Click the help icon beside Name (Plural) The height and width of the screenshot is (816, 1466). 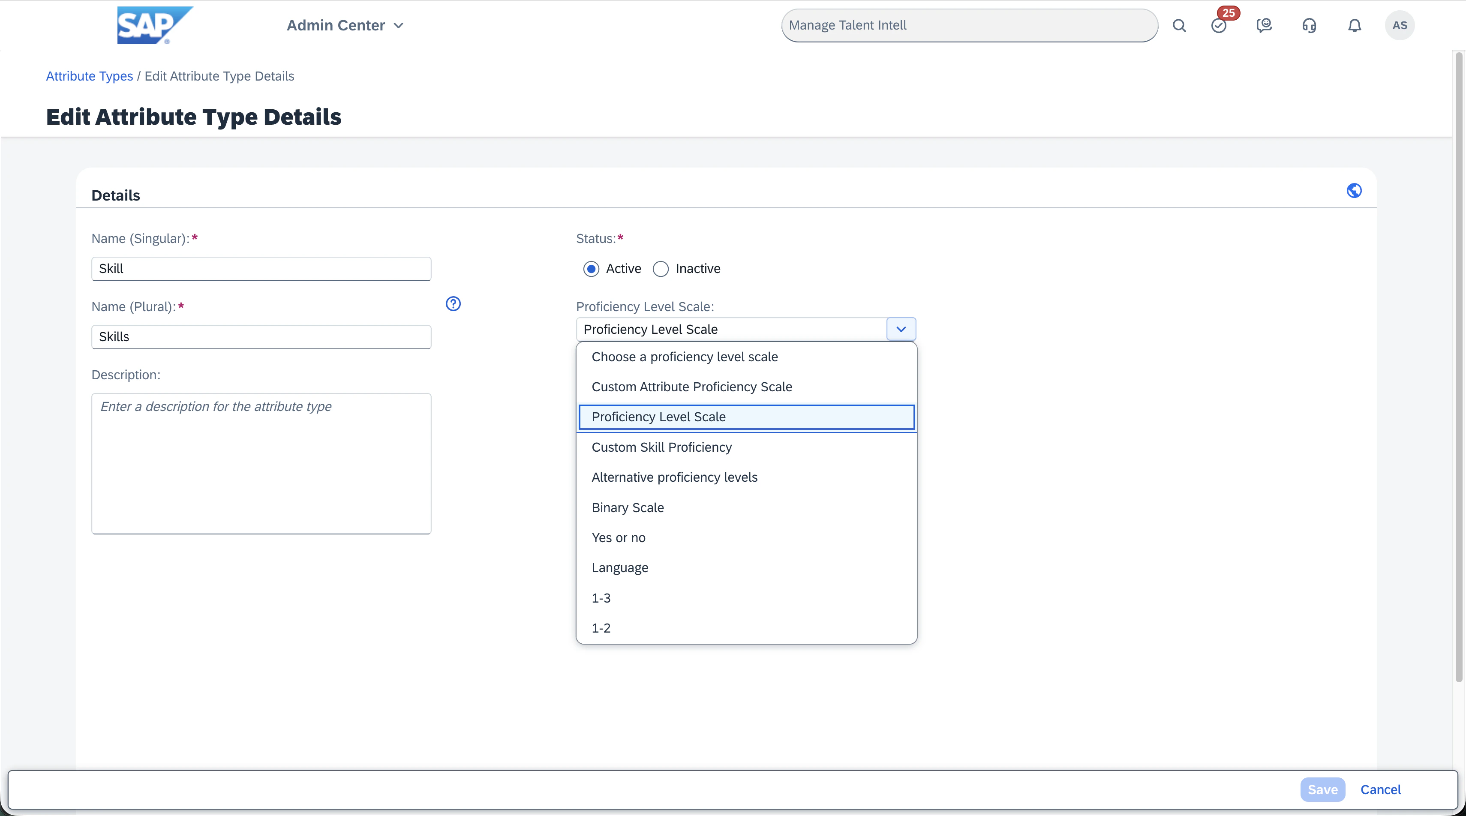point(453,304)
